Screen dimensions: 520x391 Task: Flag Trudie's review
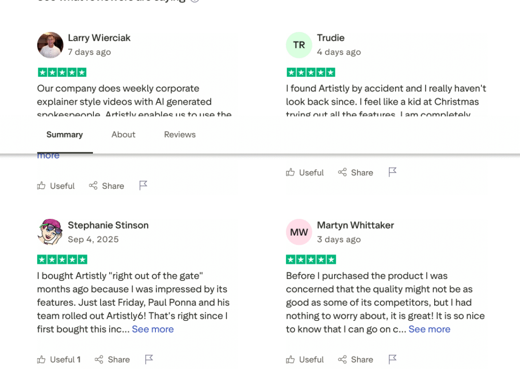pos(393,172)
